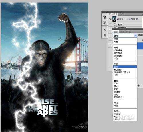Expand the collapsed dock with double-arrow icon
Image resolution: width=143 pixels, height=132 pixels.
pyautogui.click(x=106, y=12)
